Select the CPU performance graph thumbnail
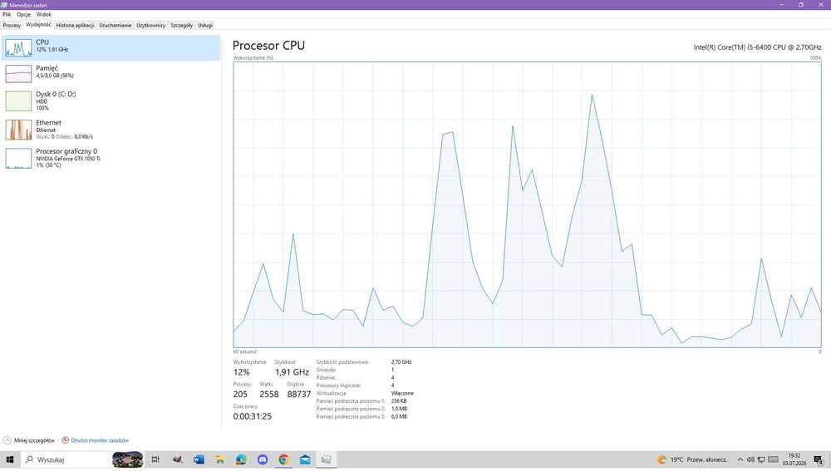The height and width of the screenshot is (471, 831). (x=18, y=47)
